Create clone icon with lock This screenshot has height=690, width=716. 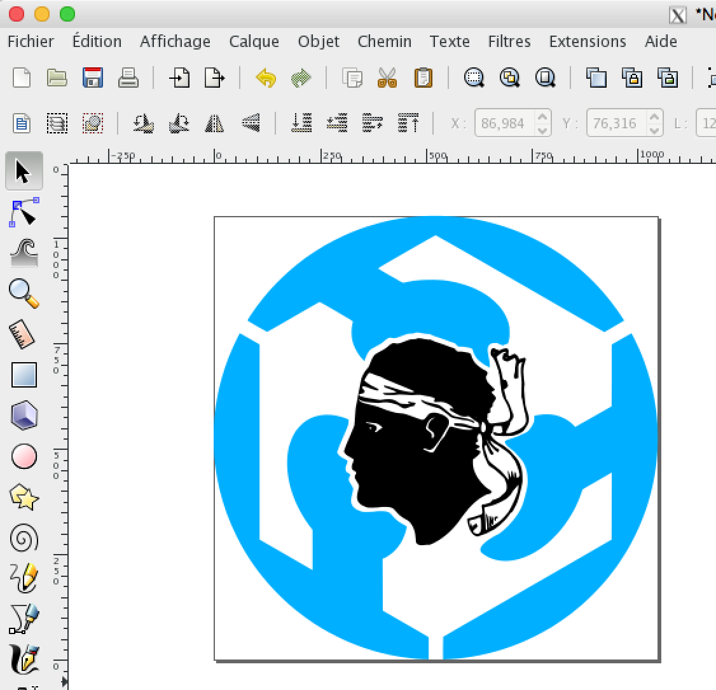(x=632, y=78)
